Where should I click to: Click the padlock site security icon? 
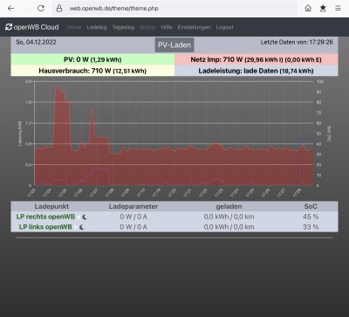pyautogui.click(x=59, y=8)
